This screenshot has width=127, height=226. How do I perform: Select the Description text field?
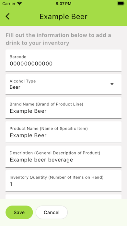[63, 157]
